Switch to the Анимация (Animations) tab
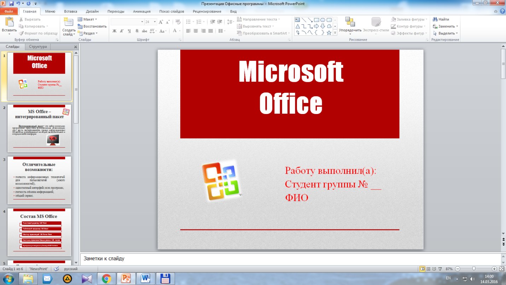The image size is (506, 285). point(142,11)
